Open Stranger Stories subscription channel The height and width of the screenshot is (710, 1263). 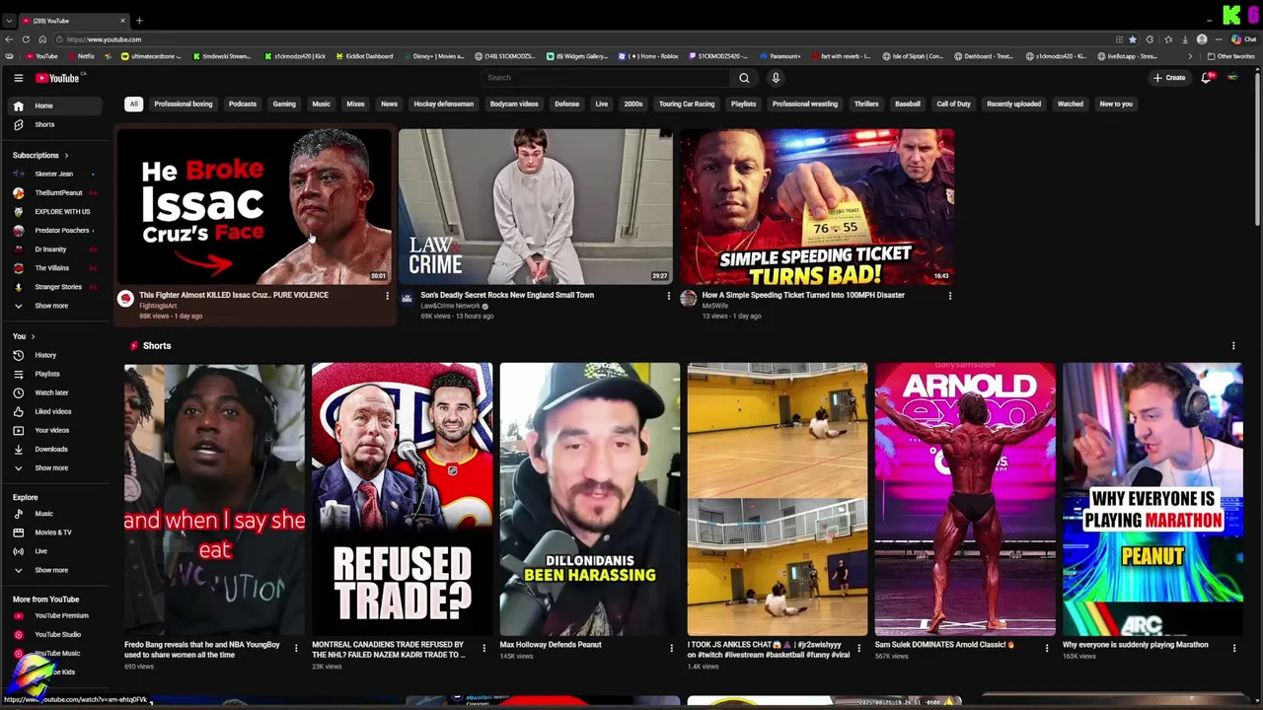(57, 287)
